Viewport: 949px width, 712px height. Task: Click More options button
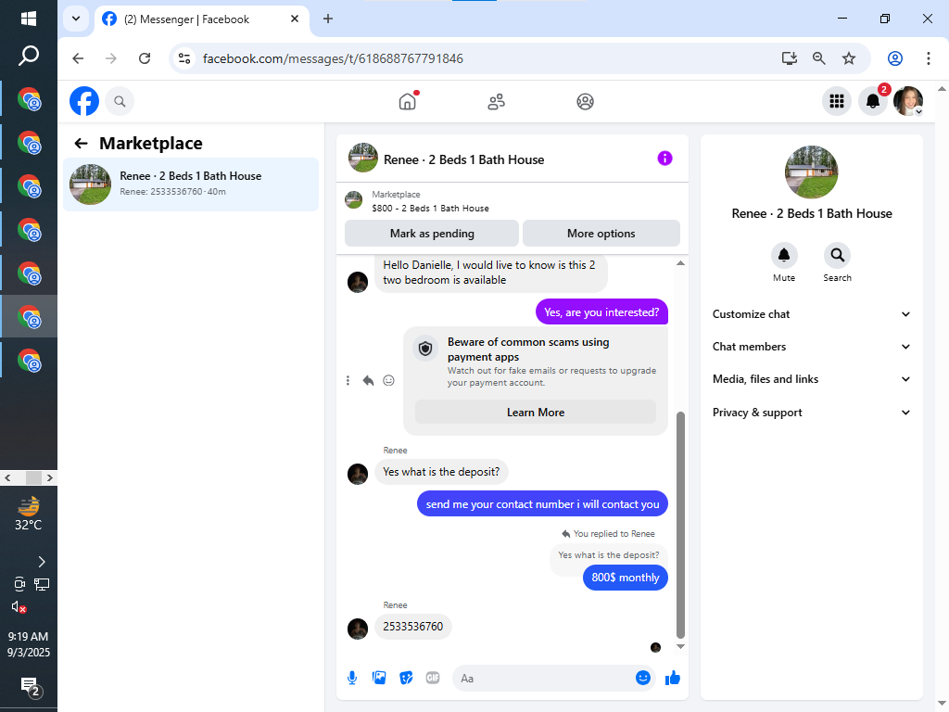coord(601,234)
